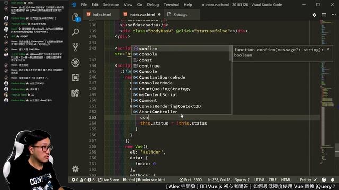Click unsaved dot on index.vue.html tab
This screenshot has height=190, width=339.
(159, 15)
